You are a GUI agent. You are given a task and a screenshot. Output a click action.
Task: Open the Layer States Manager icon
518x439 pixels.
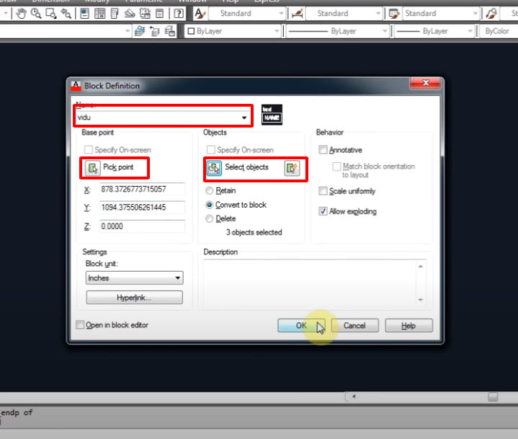coord(170,31)
